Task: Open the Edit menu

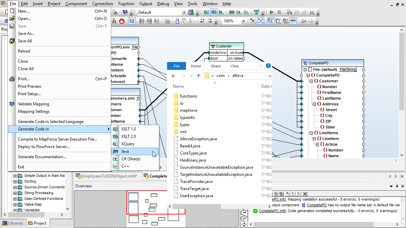Action: pos(24,4)
